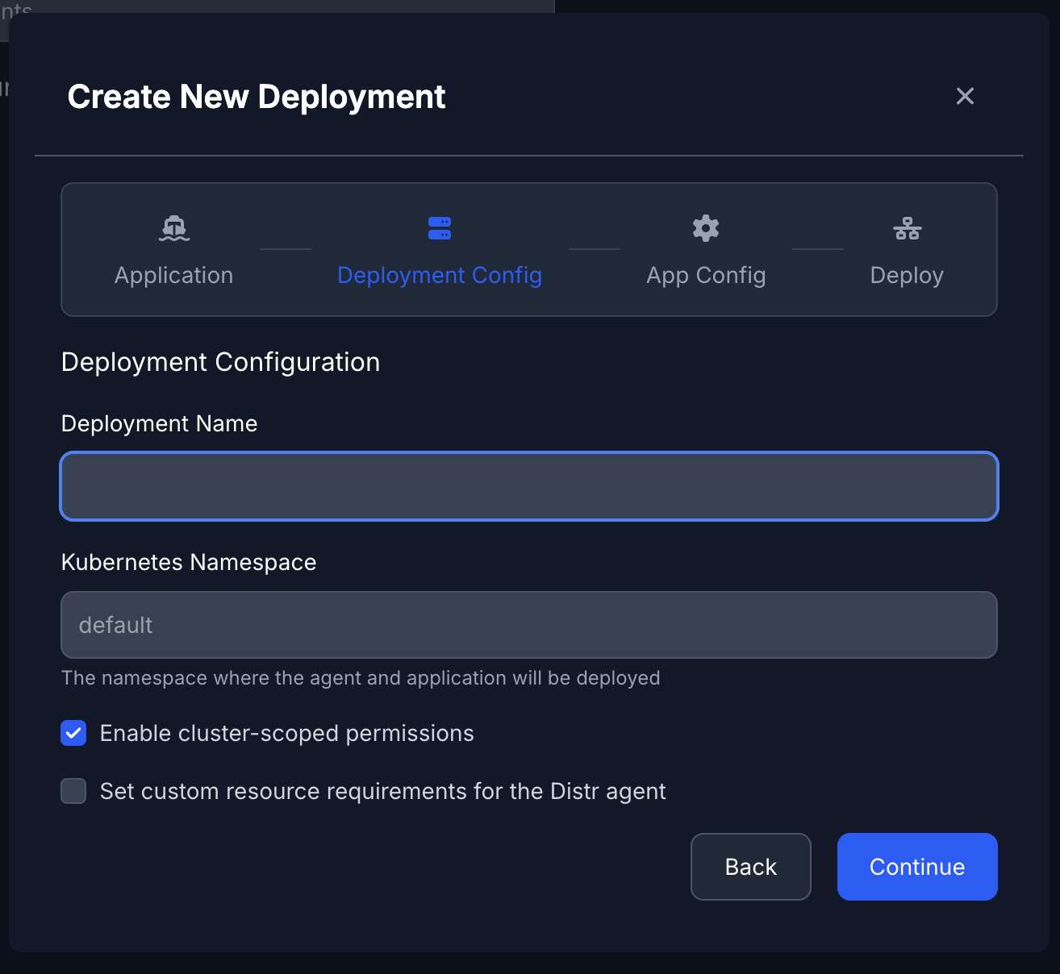Screen dimensions: 1060x974
Task: Focus the Deployment Name input field
Action: point(529,486)
